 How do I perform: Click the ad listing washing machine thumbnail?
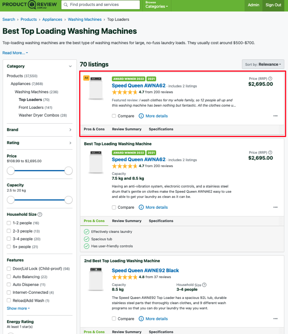point(96,88)
